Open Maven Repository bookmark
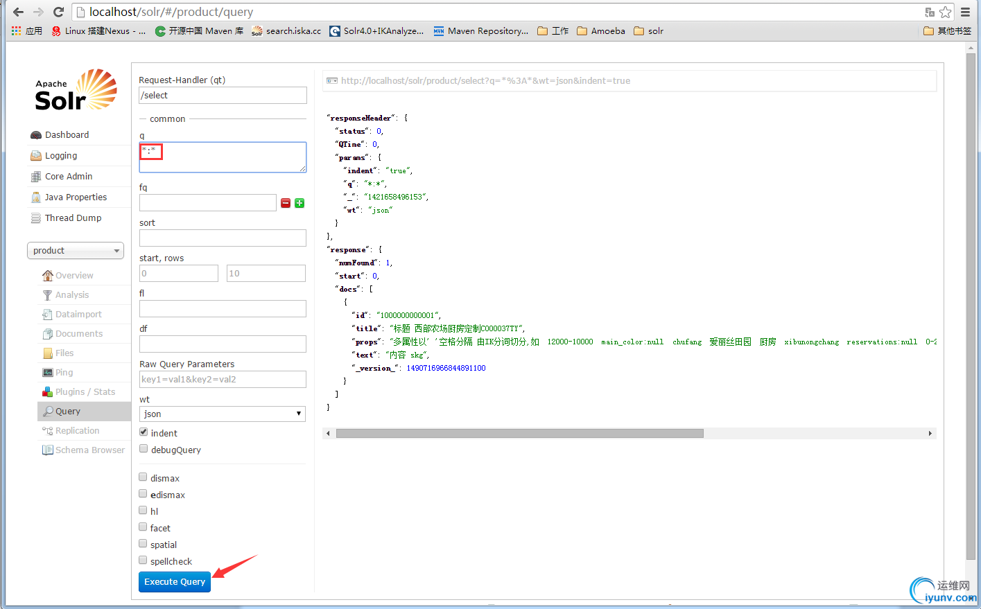The height and width of the screenshot is (609, 981). pos(481,30)
